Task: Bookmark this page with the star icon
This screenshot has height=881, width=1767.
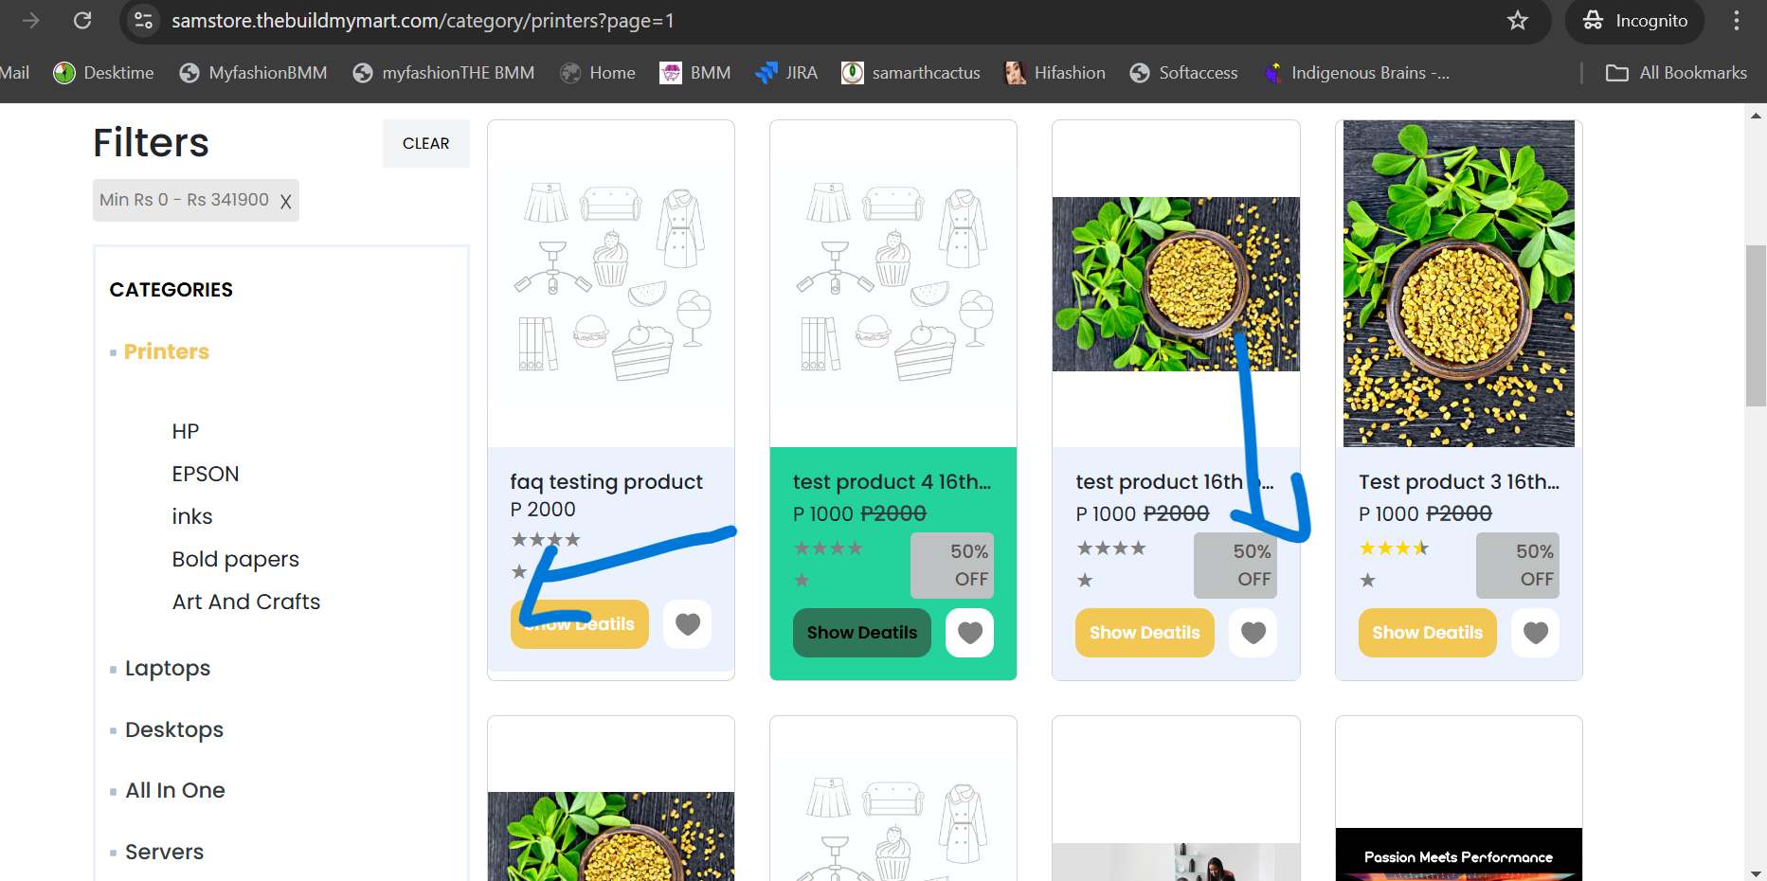Action: click(1518, 20)
